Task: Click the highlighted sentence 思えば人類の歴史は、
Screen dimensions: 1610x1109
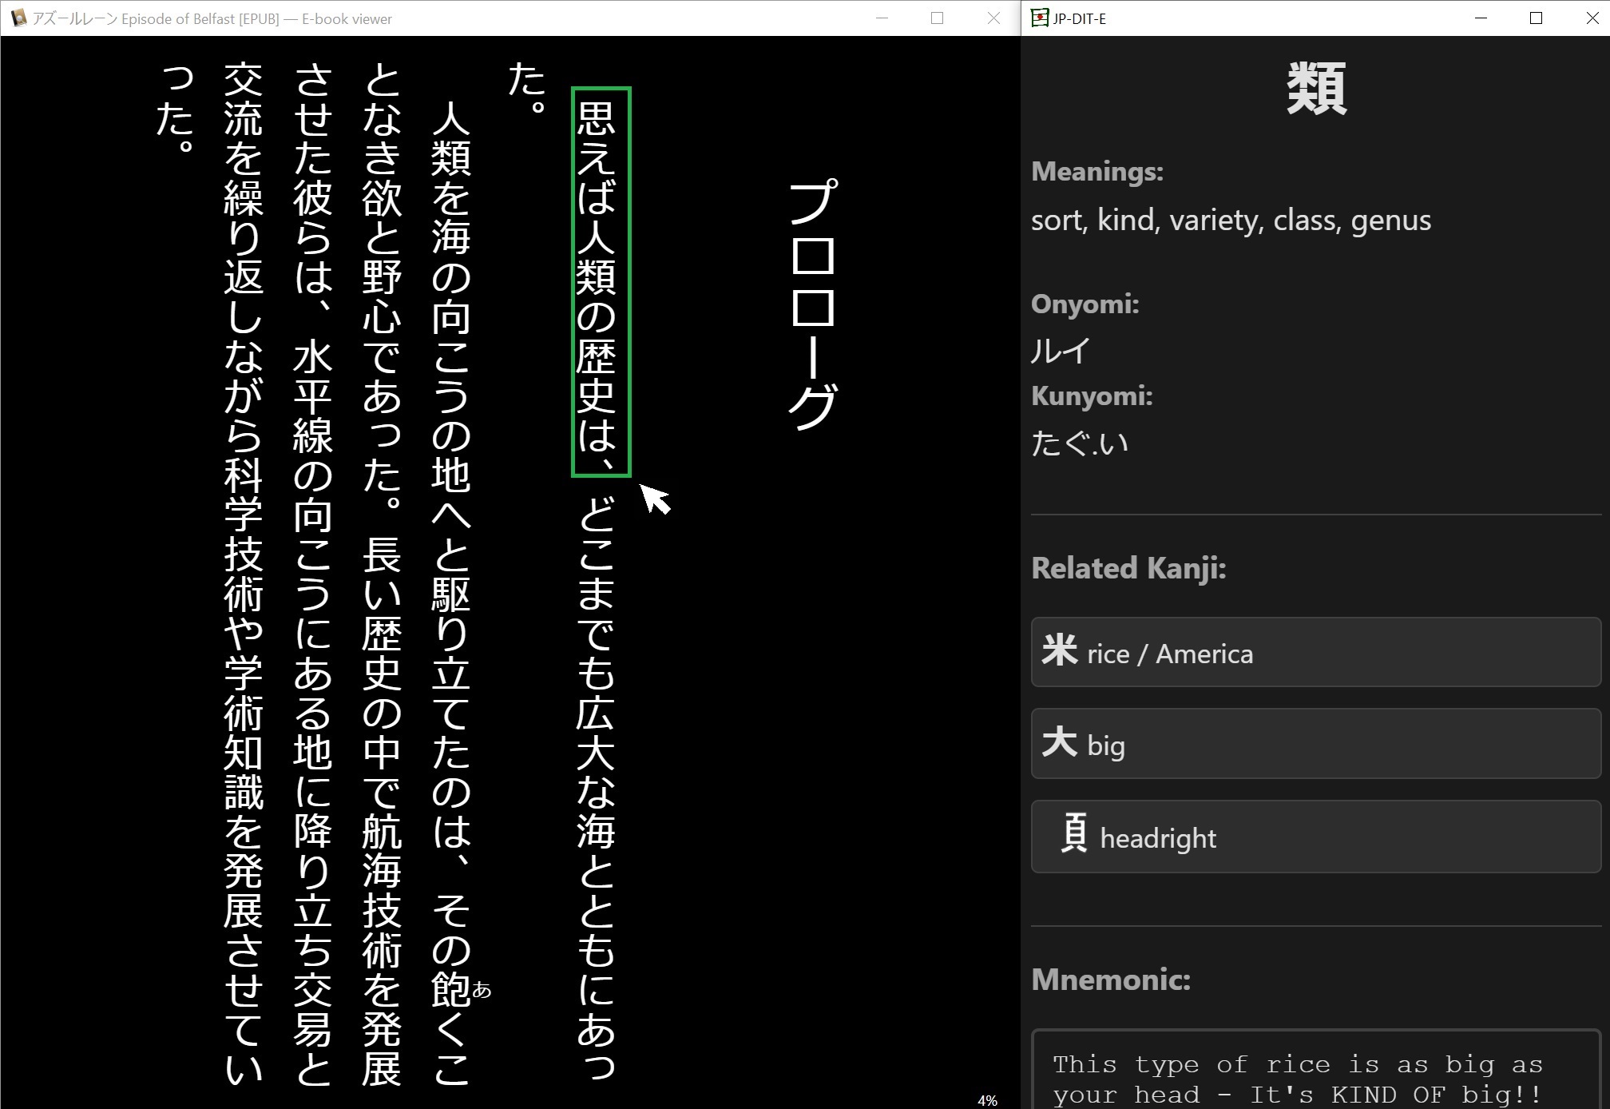Action: click(601, 282)
